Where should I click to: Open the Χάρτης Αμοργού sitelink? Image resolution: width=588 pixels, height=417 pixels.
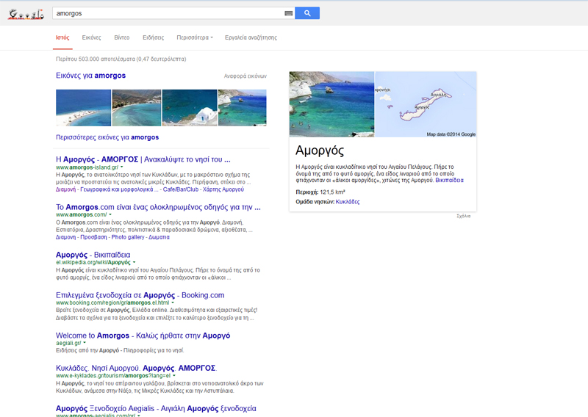pos(223,189)
